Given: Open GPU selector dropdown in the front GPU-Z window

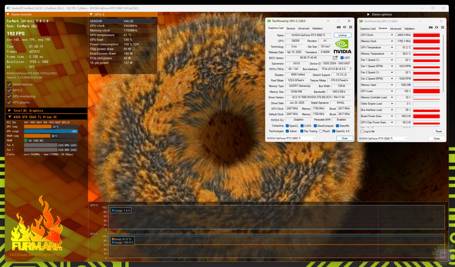Looking at the screenshot, I should 291,138.
